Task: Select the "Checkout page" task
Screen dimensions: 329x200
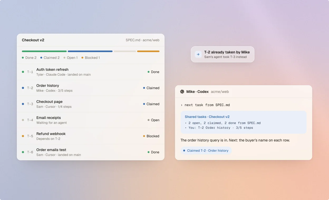Action: pos(91,104)
